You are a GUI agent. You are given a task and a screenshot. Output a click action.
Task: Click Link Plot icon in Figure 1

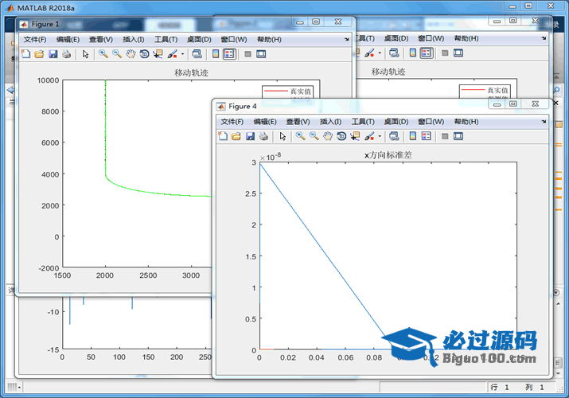click(x=197, y=54)
